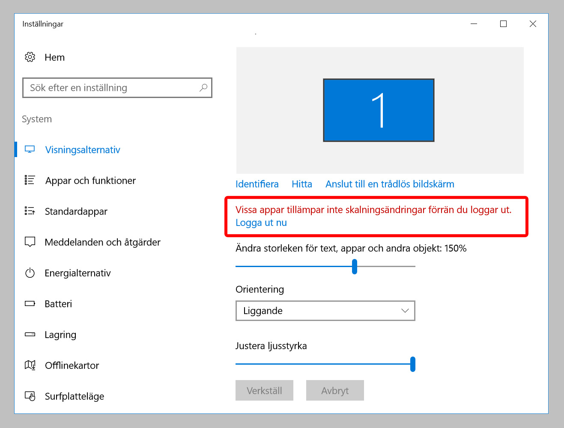Click inside the Sök efter en inställning field

click(x=107, y=87)
